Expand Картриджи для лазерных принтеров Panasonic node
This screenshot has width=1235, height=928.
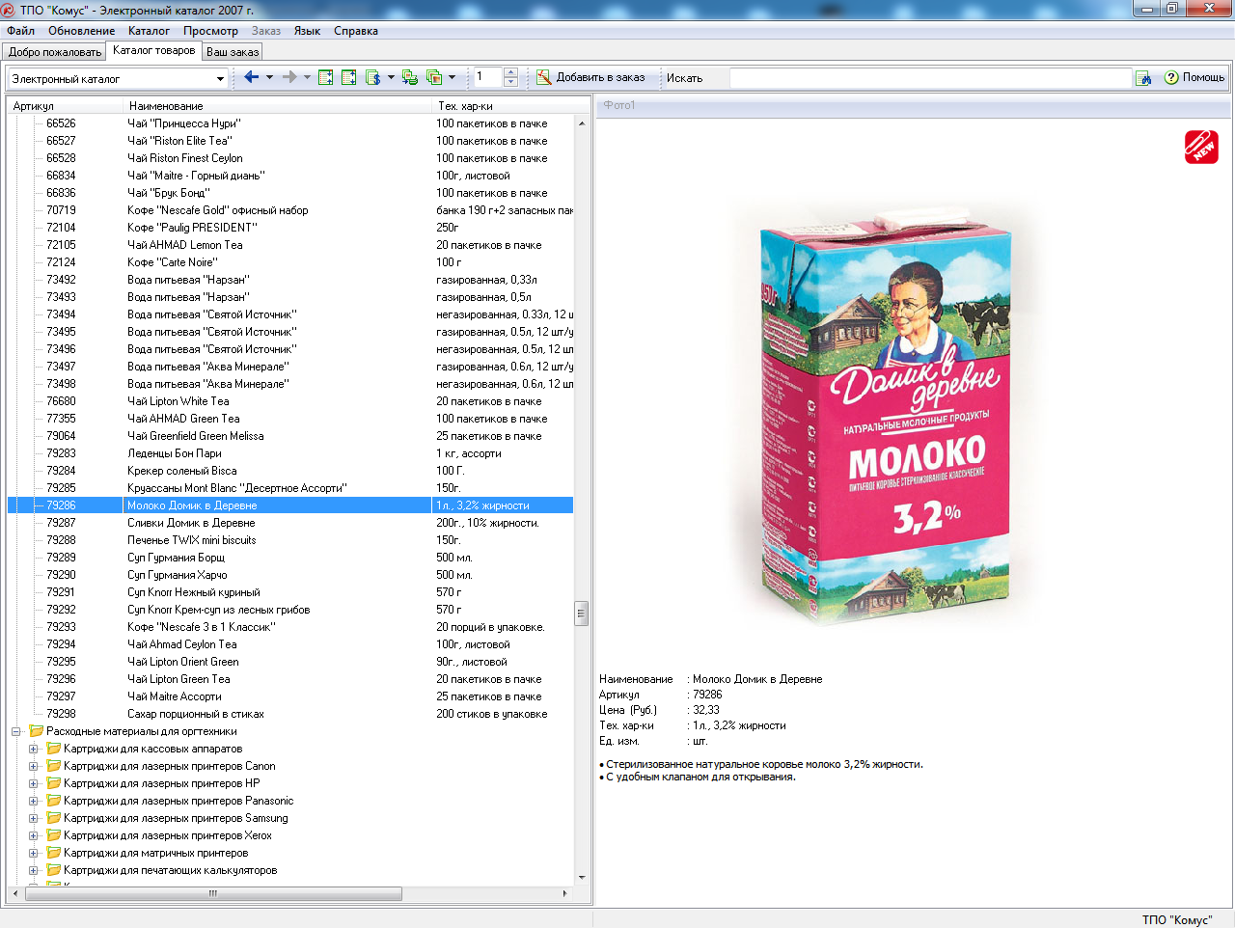coord(34,801)
